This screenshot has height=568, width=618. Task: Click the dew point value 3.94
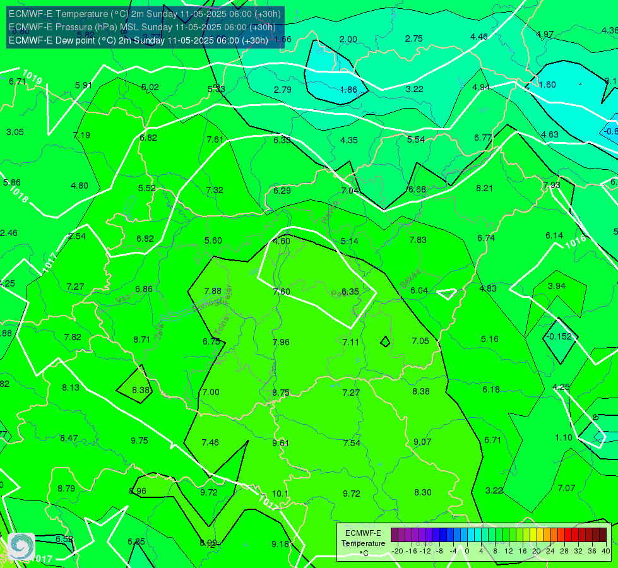(557, 286)
